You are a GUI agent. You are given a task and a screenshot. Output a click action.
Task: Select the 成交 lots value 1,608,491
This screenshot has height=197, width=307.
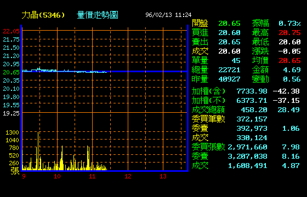[247, 166]
